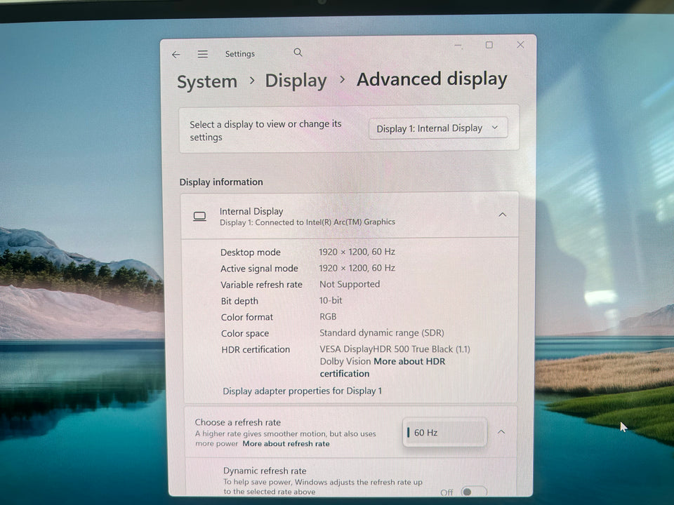This screenshot has width=674, height=505.
Task: Click the Settings window title text
Action: click(x=240, y=54)
